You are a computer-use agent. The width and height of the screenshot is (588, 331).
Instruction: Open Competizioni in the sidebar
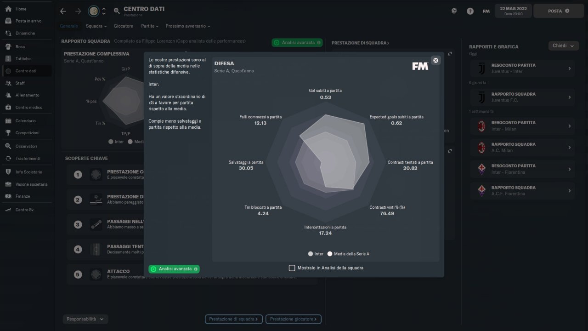pyautogui.click(x=26, y=133)
